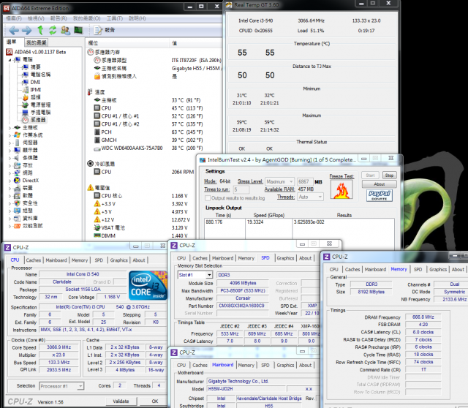
Task: Open About tab in first CPU-Z window
Action: pos(139,260)
